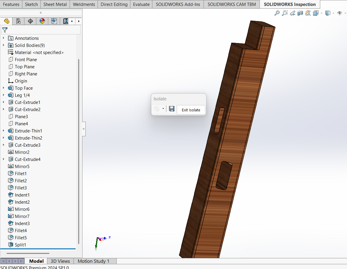The height and width of the screenshot is (269, 347).
Task: Switch to the Direct Editing tab
Action: pos(114,4)
